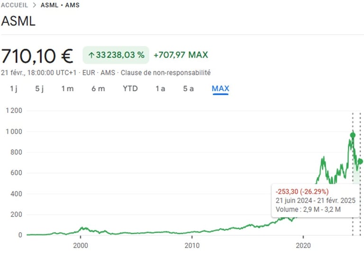364x256 pixels.
Task: Open the ACCUEIL breadcrumb link
Action: click(14, 5)
